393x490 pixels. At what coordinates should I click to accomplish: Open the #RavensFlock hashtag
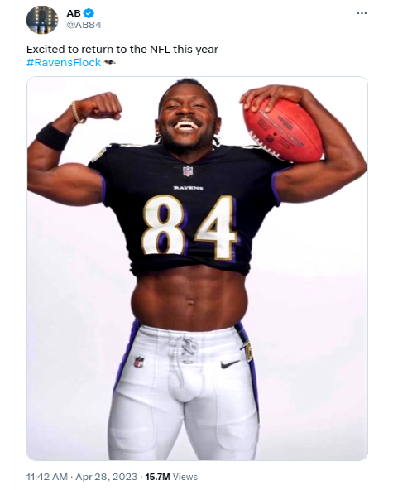tap(64, 63)
